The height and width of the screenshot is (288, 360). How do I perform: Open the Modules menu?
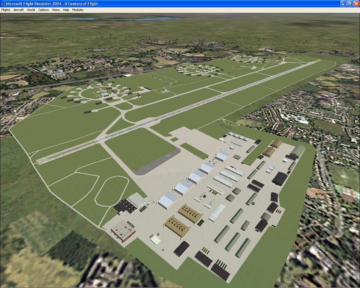click(78, 10)
